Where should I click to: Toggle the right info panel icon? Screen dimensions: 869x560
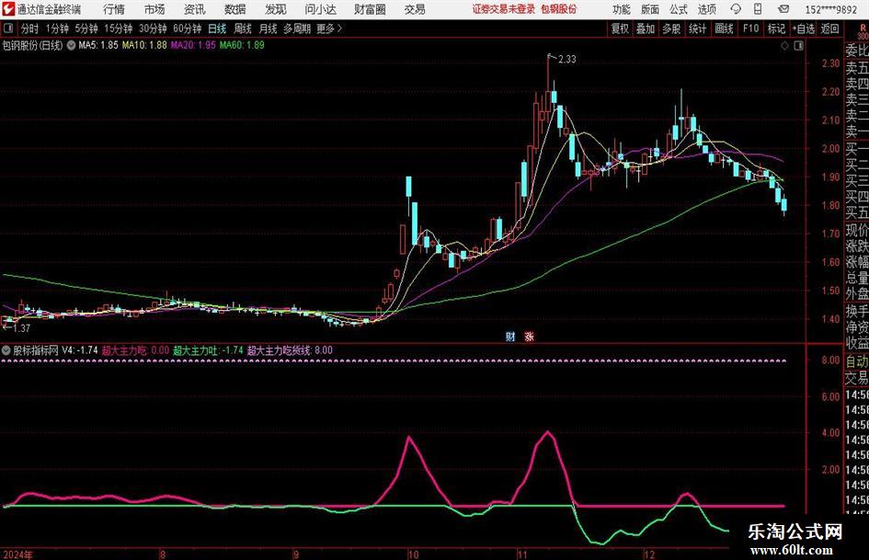[798, 46]
